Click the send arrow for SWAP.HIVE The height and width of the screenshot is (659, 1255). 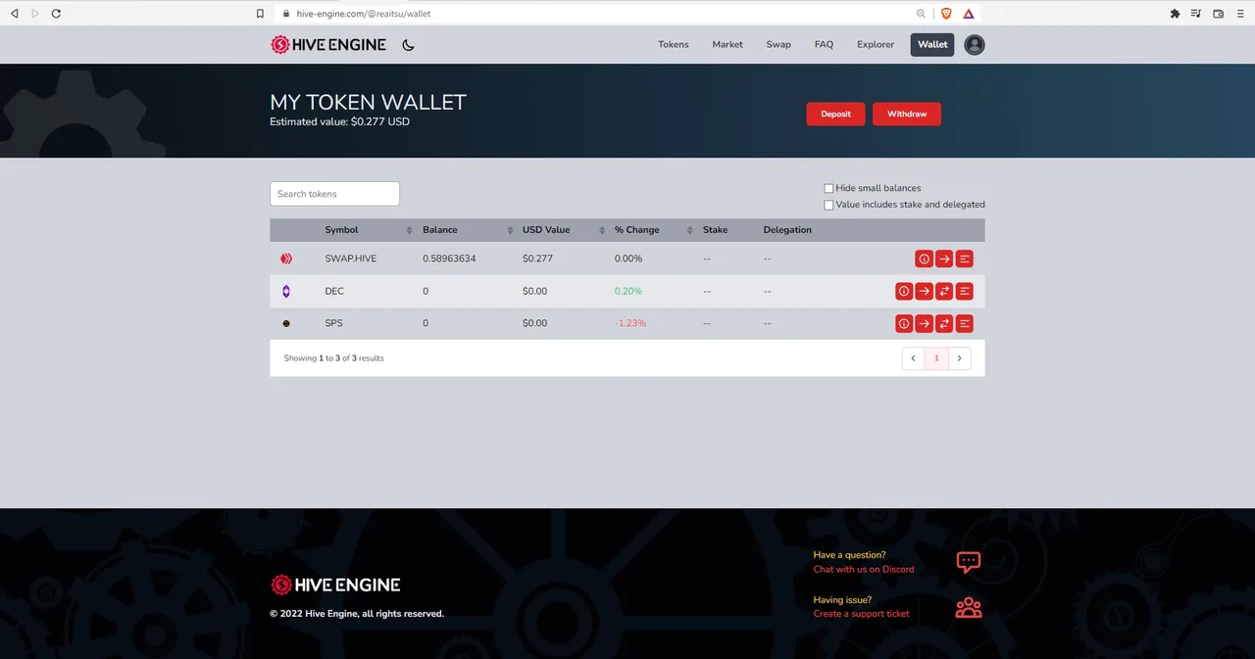click(944, 259)
